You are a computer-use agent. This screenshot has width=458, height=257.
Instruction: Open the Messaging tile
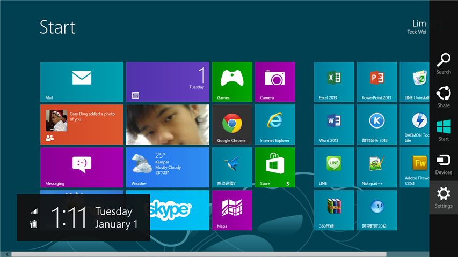point(82,167)
